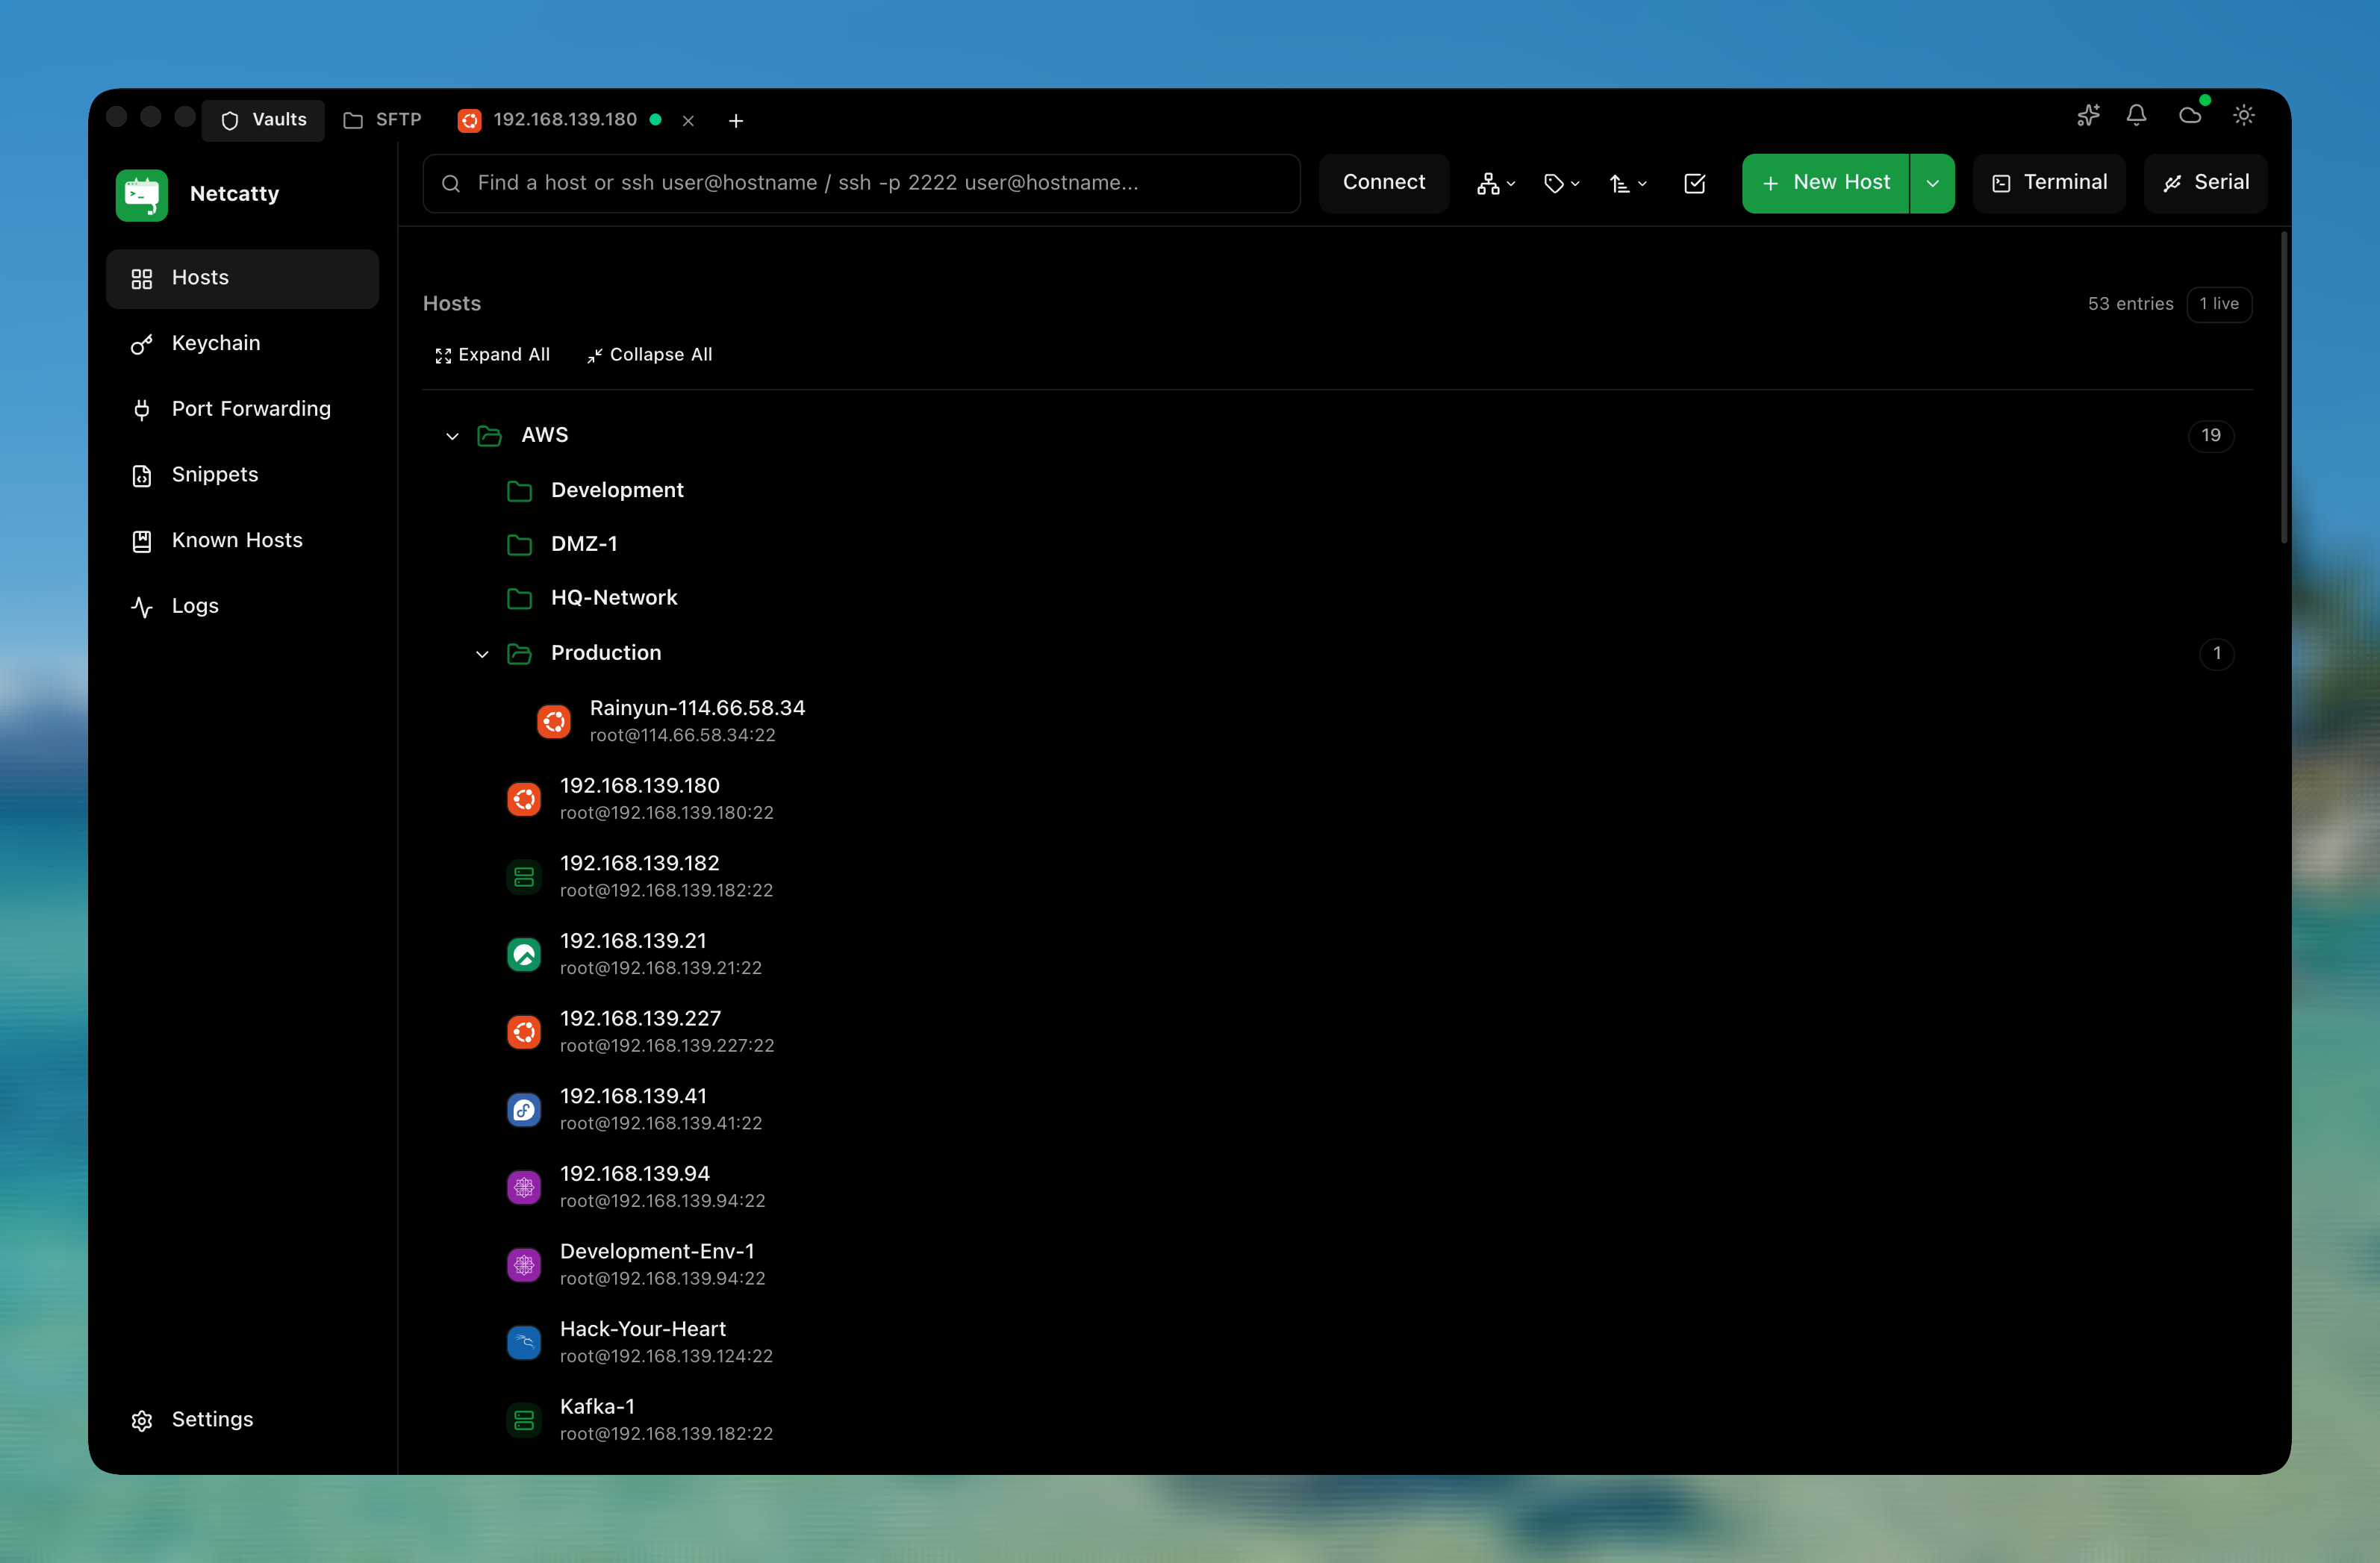Click the Rainyun-114.66.58.34 Ubuntu icon

pyautogui.click(x=554, y=722)
